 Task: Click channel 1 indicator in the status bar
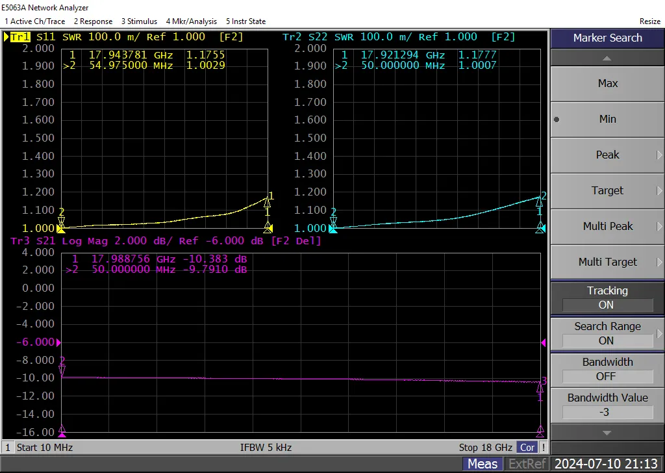(7, 447)
